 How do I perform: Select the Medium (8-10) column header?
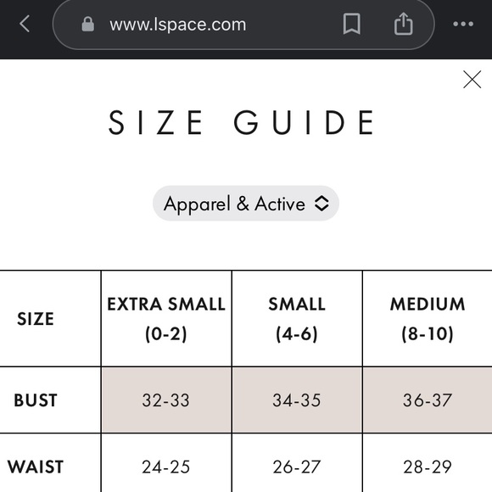[428, 318]
